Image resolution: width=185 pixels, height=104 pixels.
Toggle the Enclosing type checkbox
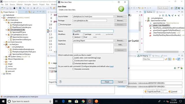coord(59,25)
